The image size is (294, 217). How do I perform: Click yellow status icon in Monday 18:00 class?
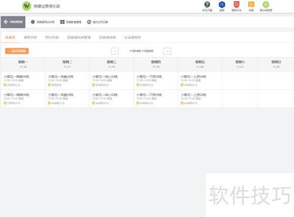click(x=5, y=103)
